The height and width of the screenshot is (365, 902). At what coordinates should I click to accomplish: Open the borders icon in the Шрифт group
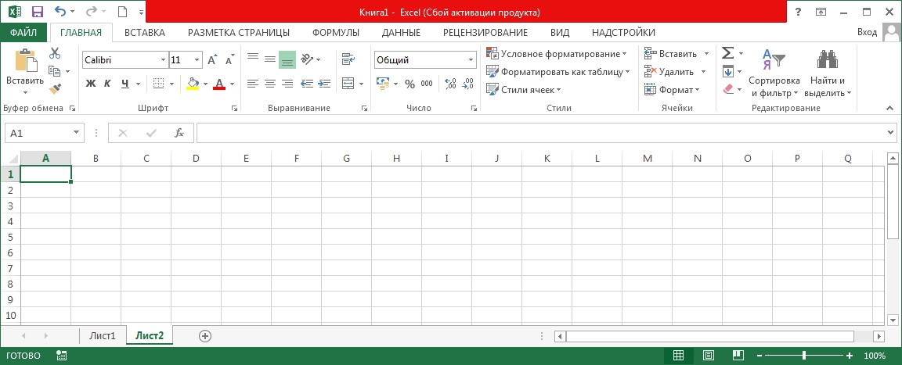160,84
